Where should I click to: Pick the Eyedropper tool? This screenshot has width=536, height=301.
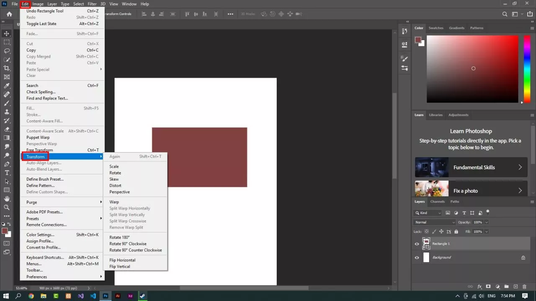pyautogui.click(x=7, y=86)
